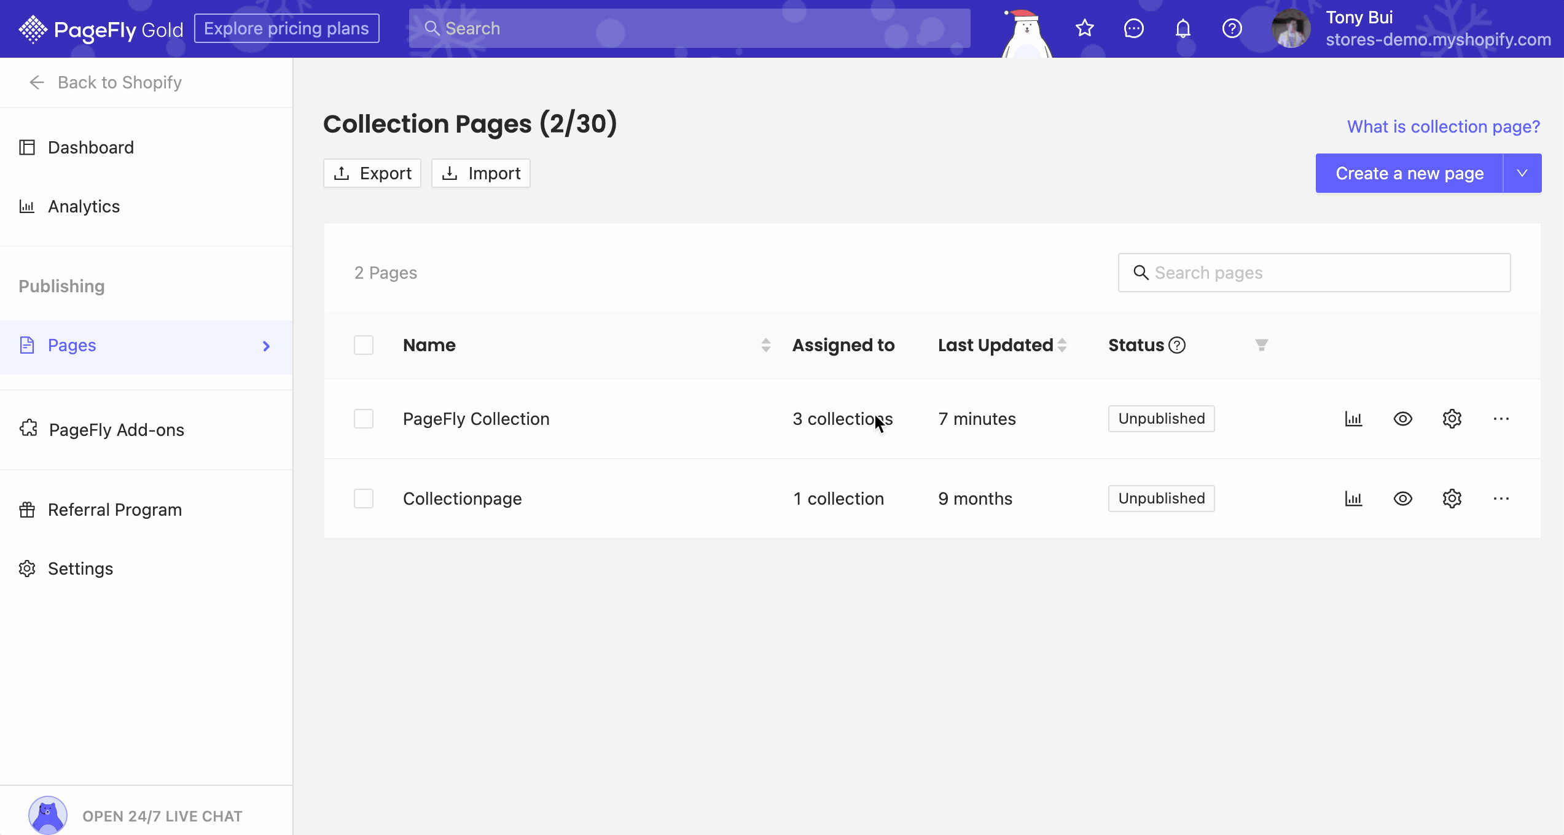Click Explore pricing plans button
Screen dimensions: 1564x835
coord(287,28)
